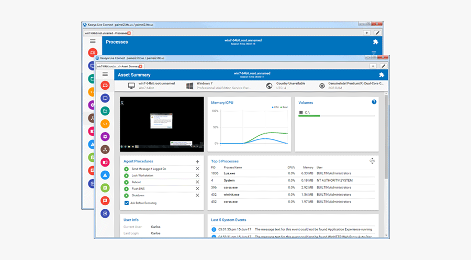Open the green clipboard sidebar icon
The image size is (471, 260).
[105, 187]
